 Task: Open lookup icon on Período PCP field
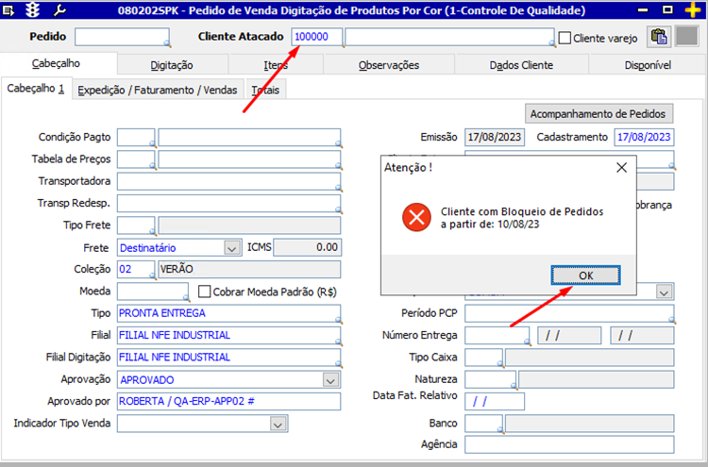tap(672, 320)
